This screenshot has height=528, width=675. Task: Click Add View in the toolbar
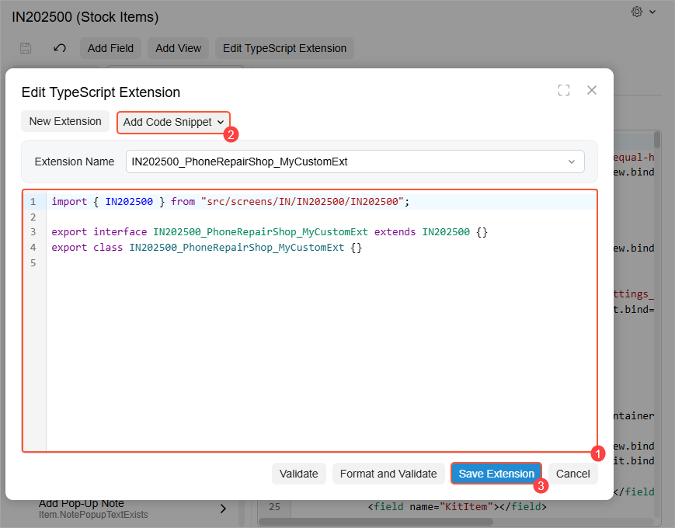point(178,48)
